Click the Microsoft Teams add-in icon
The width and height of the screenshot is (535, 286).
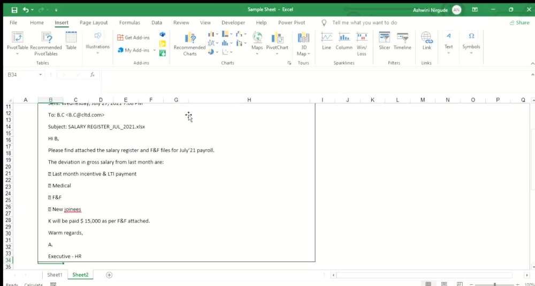coord(163,34)
